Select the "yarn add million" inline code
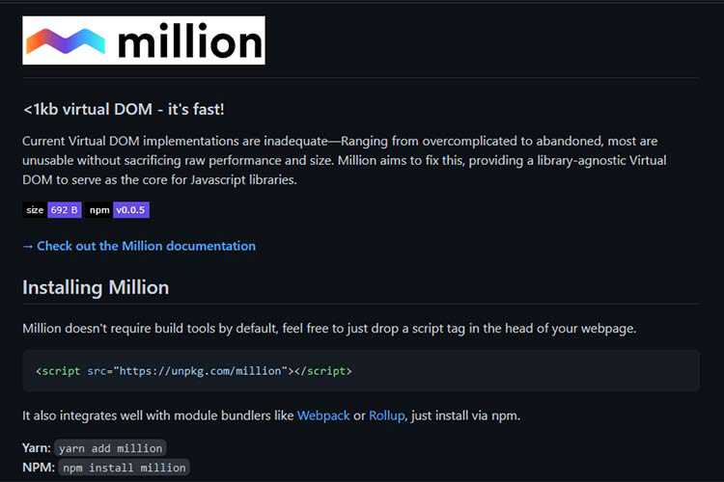724x482 pixels. [x=111, y=448]
